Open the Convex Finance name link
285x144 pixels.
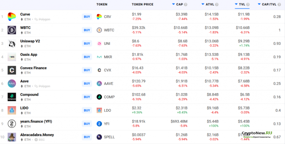point(34,68)
